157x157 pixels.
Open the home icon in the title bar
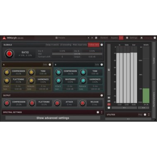141,38
